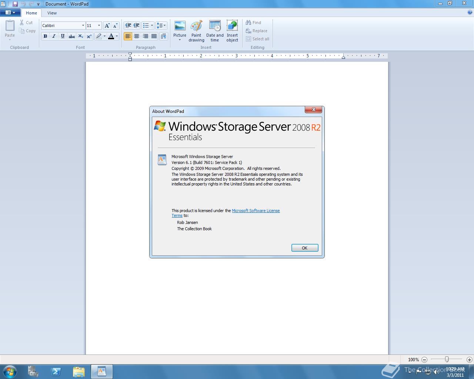Click the zoom out minus button
This screenshot has width=474, height=379.
click(424, 359)
